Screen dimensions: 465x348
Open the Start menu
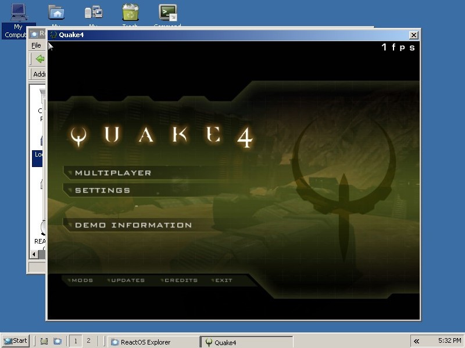[x=16, y=341]
